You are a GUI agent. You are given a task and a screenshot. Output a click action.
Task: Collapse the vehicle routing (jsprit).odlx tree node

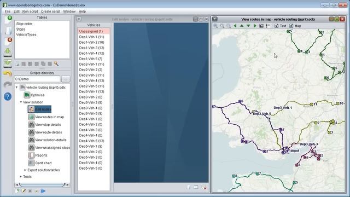(x=17, y=88)
